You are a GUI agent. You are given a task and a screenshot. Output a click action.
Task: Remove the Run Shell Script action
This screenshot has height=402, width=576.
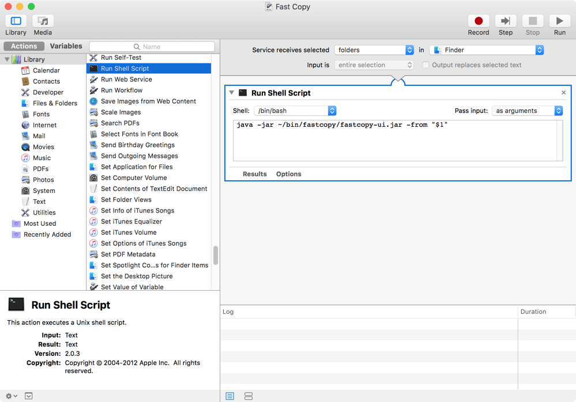click(563, 93)
